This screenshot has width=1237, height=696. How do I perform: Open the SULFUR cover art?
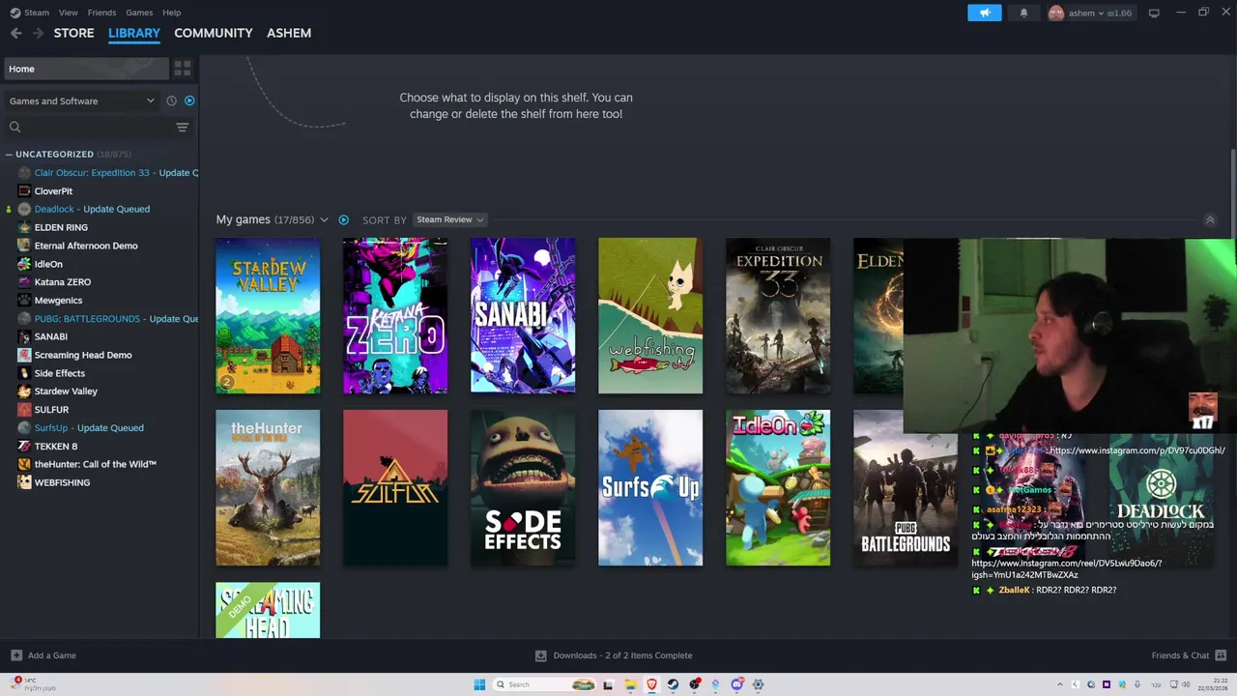pos(395,488)
